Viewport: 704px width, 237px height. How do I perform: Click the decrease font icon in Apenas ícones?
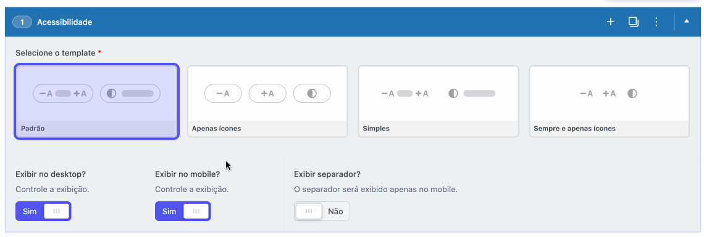(x=223, y=94)
